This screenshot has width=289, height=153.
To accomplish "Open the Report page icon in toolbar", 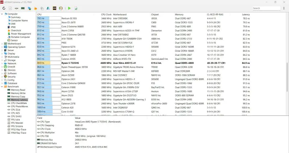I will 10,8.
